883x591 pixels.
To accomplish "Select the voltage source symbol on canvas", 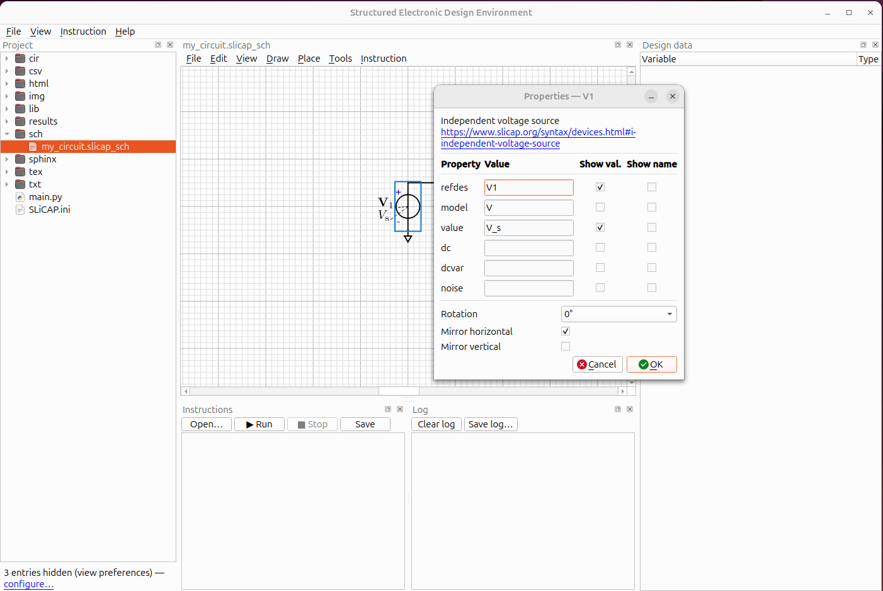I will pyautogui.click(x=408, y=206).
